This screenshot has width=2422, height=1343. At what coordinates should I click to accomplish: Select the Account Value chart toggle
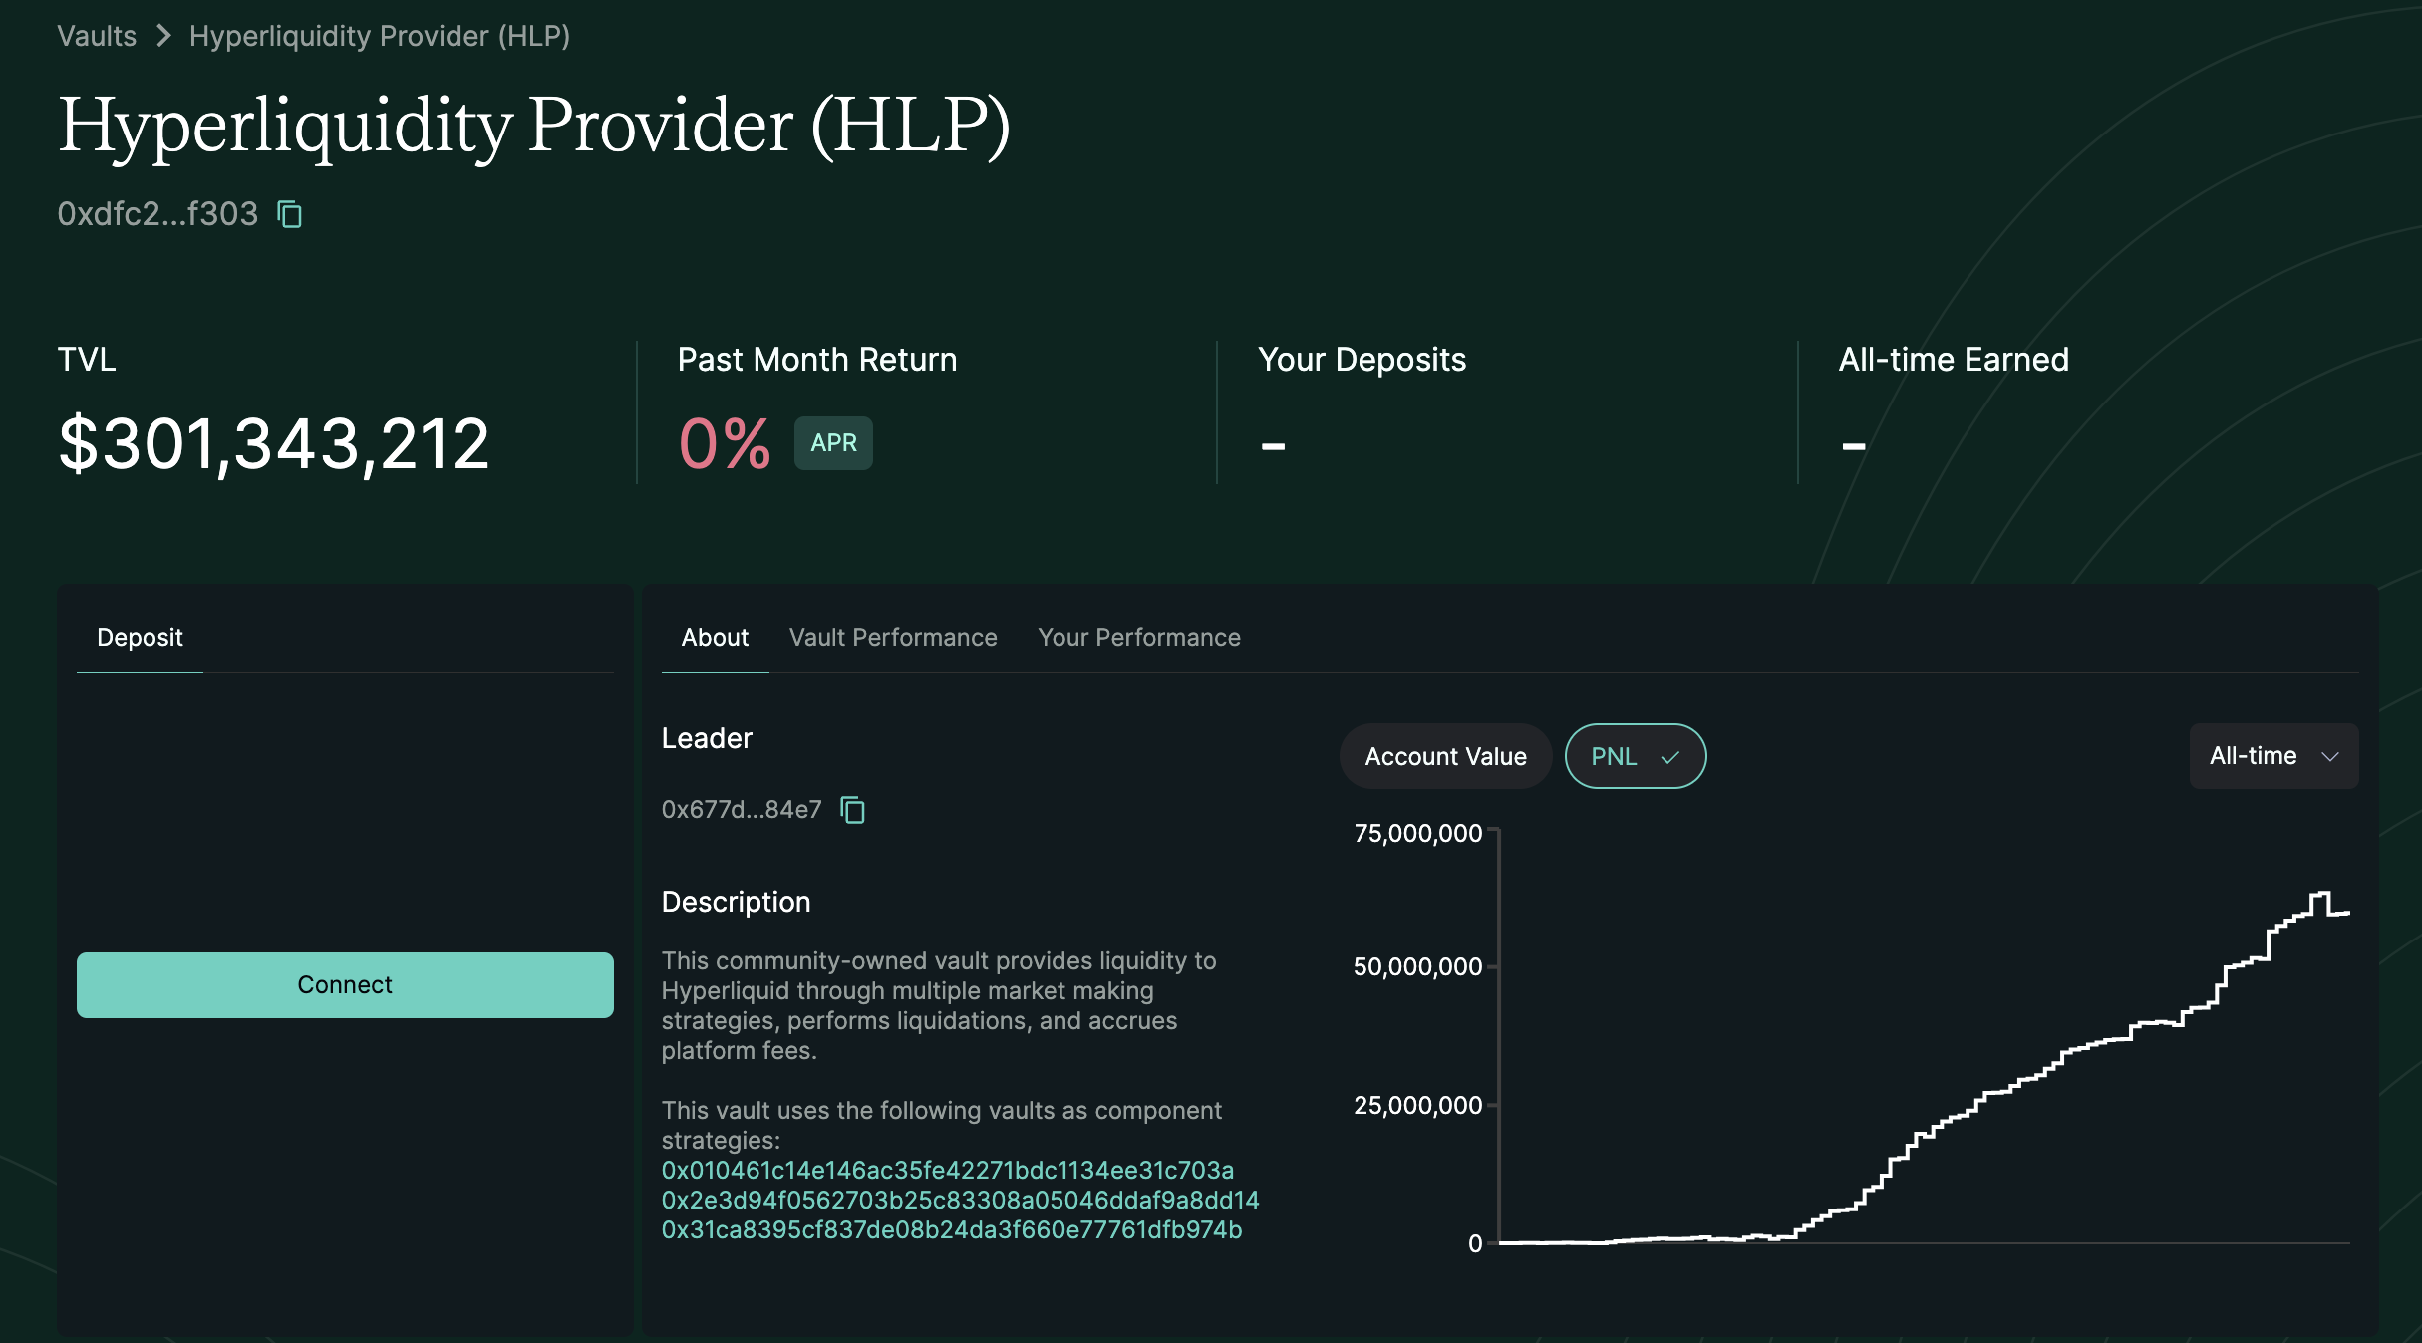[1445, 757]
